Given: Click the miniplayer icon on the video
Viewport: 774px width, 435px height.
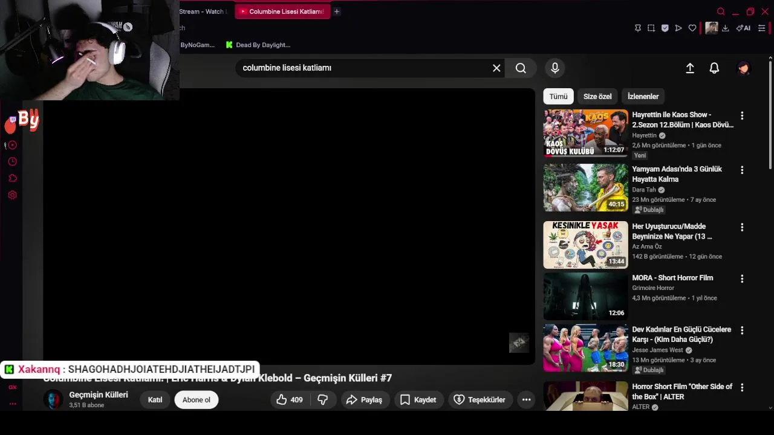Looking at the screenshot, I should [x=519, y=343].
